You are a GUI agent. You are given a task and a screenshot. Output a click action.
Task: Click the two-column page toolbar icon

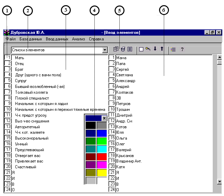[130, 49]
